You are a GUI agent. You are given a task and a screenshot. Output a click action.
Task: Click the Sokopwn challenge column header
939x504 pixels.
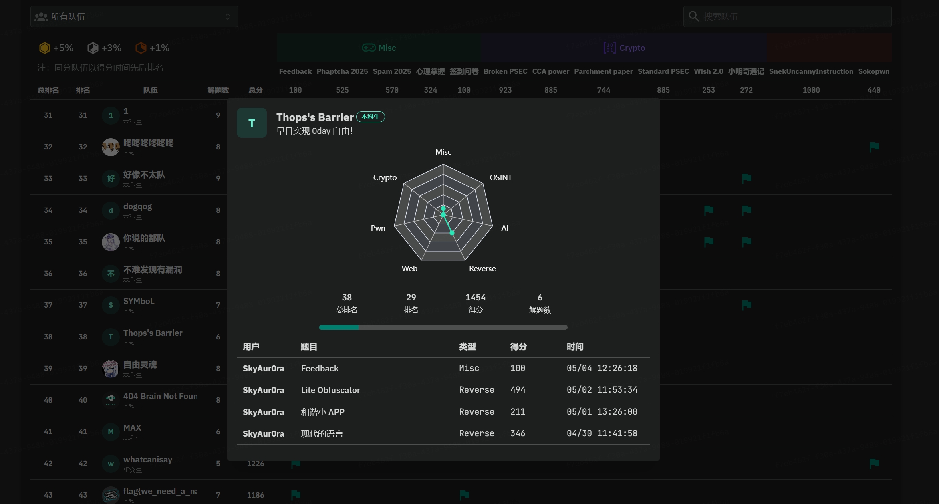[x=874, y=71]
